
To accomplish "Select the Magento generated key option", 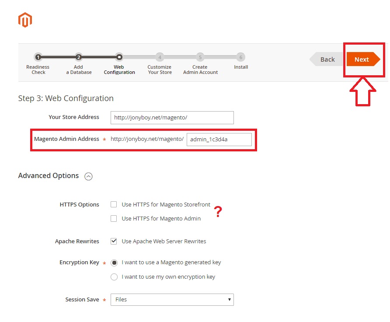I will pos(114,263).
